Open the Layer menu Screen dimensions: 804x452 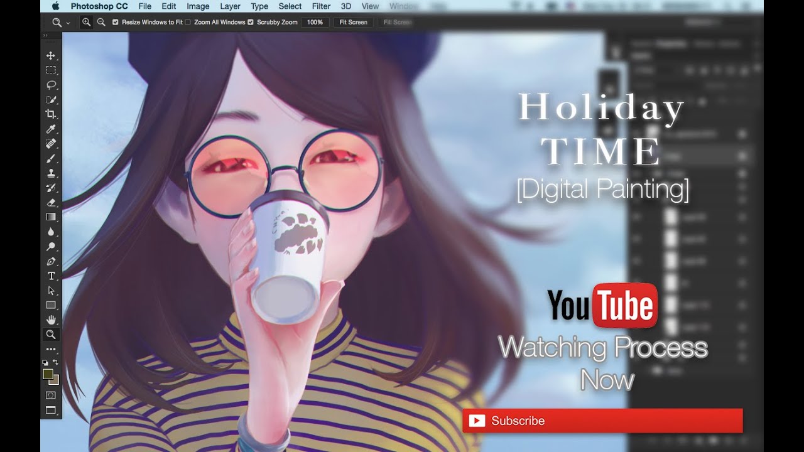click(231, 6)
